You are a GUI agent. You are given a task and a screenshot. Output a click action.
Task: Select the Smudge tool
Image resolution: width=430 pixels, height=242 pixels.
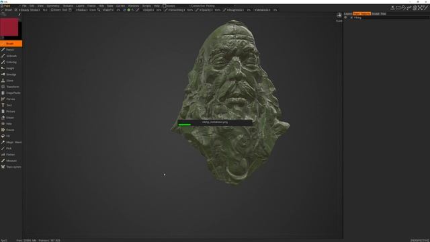tap(11, 75)
